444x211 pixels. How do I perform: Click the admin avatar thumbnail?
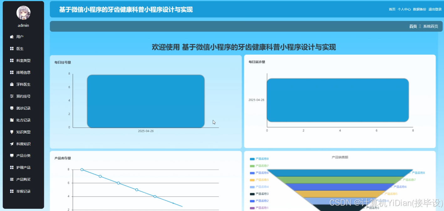[23, 13]
